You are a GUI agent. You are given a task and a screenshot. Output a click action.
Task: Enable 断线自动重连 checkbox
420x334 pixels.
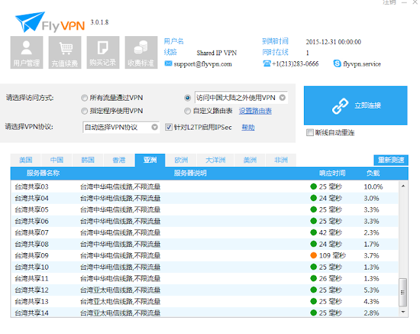(310, 133)
